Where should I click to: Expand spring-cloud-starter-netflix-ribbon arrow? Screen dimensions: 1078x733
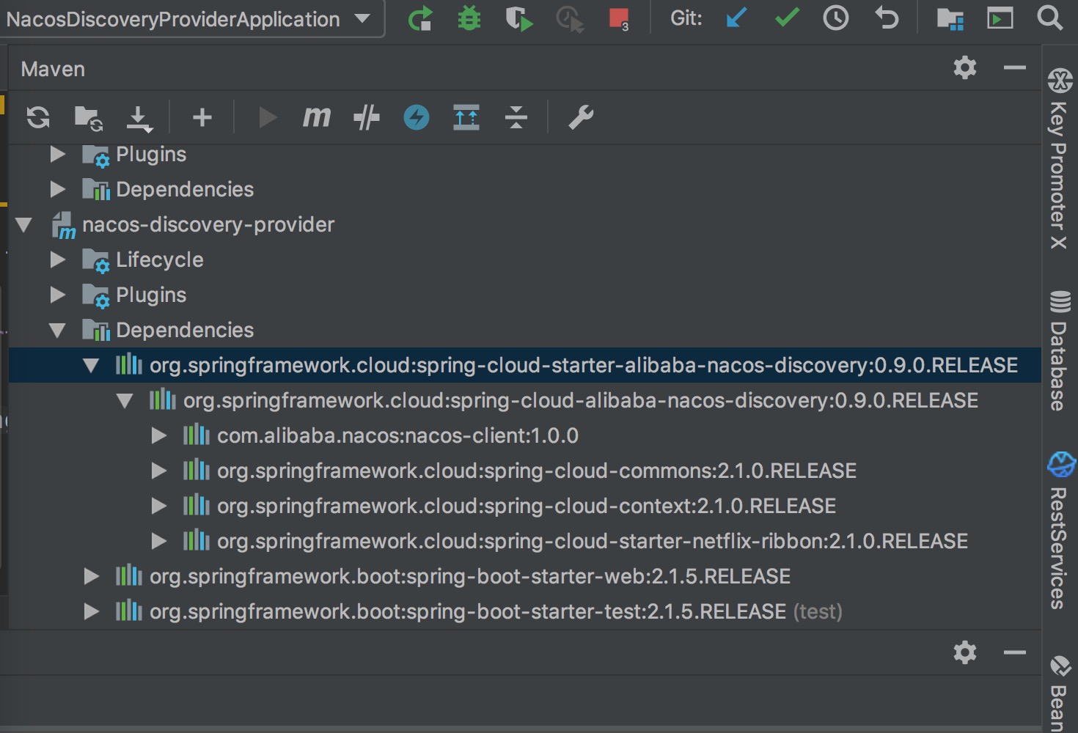click(159, 541)
